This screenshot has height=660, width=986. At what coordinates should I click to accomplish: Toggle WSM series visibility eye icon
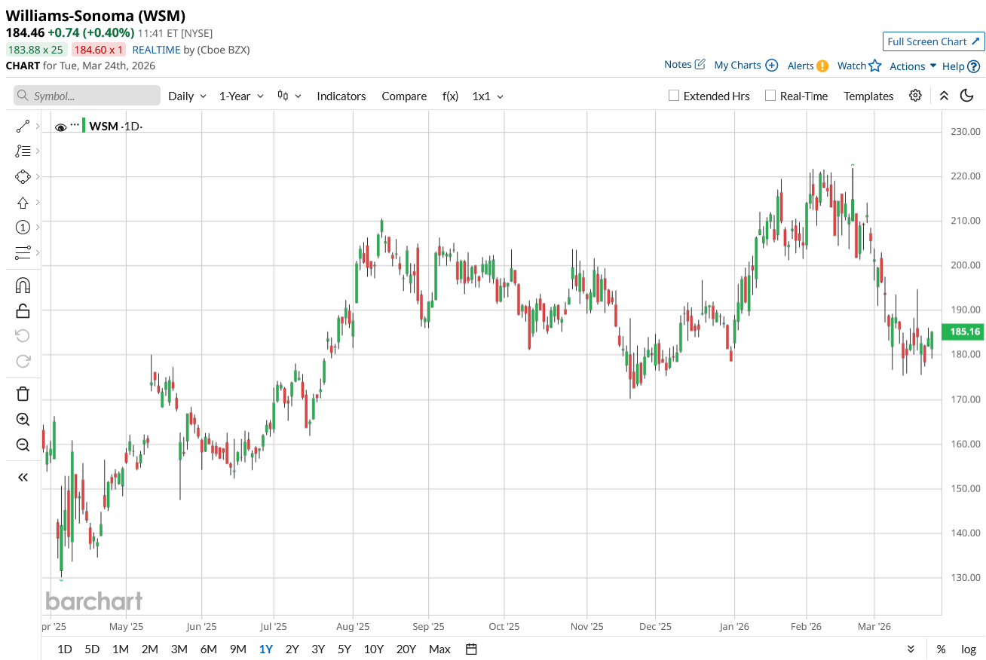(61, 127)
